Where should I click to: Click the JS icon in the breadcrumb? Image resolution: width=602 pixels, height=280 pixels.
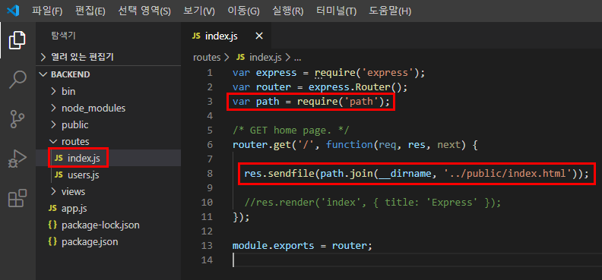(x=241, y=58)
